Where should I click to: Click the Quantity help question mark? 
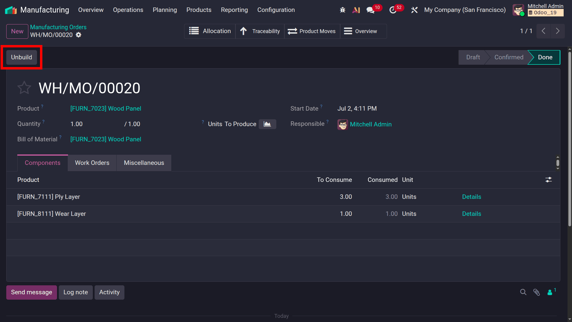(x=44, y=121)
